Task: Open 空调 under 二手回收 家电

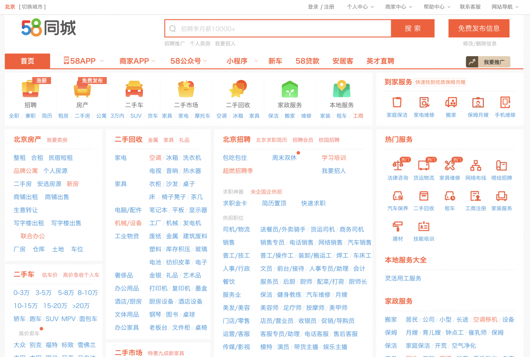Action: tap(155, 158)
